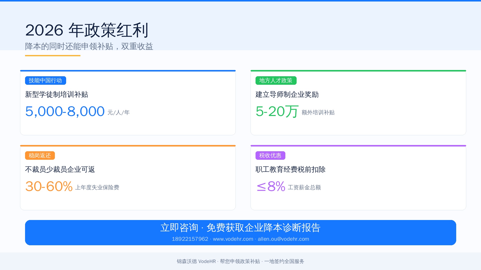Click the green 地方人才政策 tag
The width and height of the screenshot is (481, 270).
pos(276,80)
